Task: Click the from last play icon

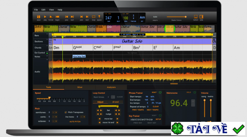Action: (x=51, y=17)
